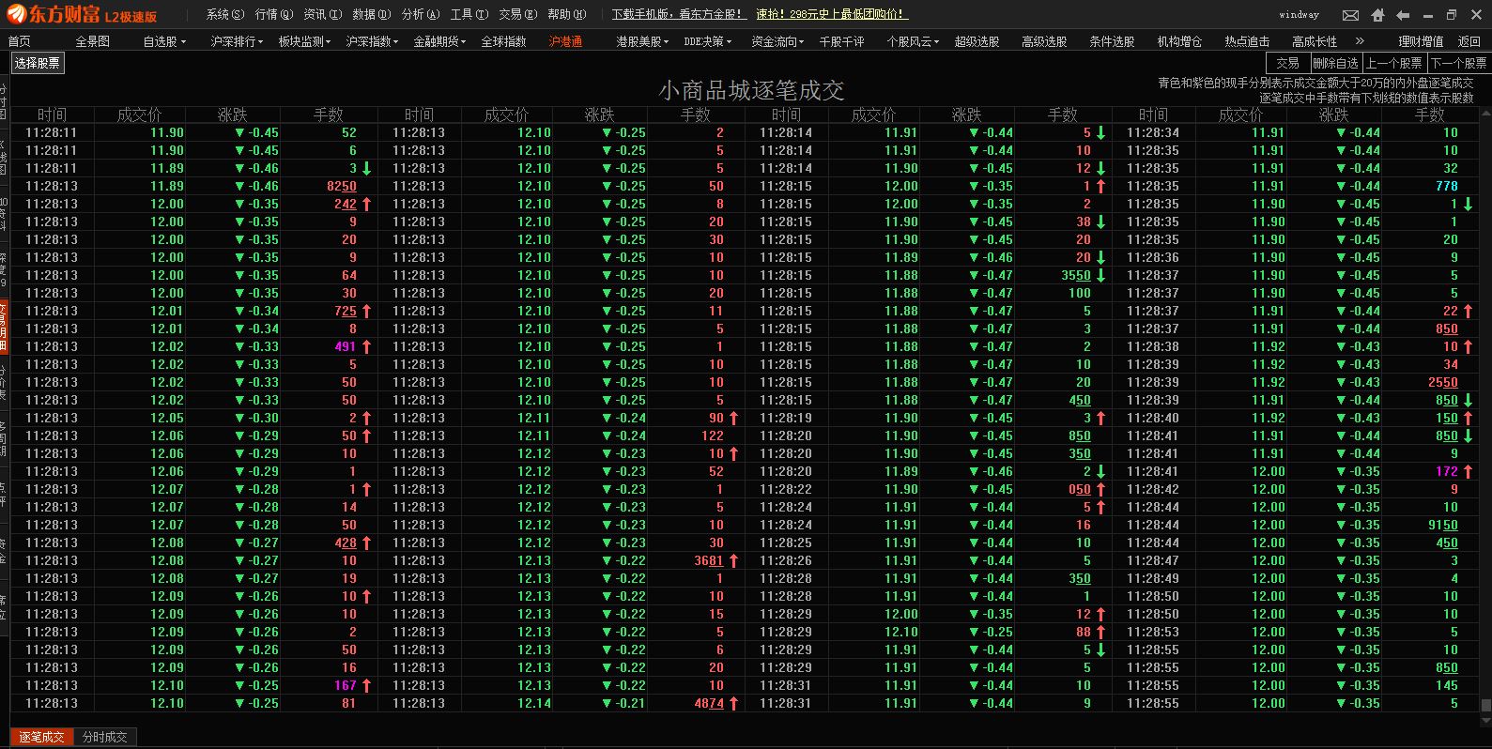Click the purple 491 volume cell
The height and width of the screenshot is (749, 1492).
(346, 346)
